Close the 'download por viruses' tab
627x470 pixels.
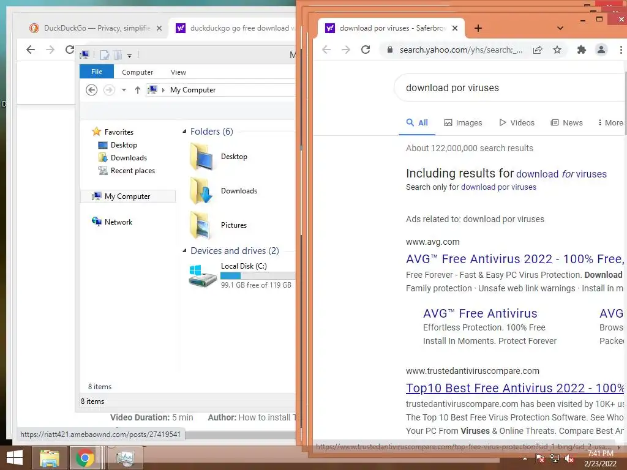pyautogui.click(x=455, y=28)
